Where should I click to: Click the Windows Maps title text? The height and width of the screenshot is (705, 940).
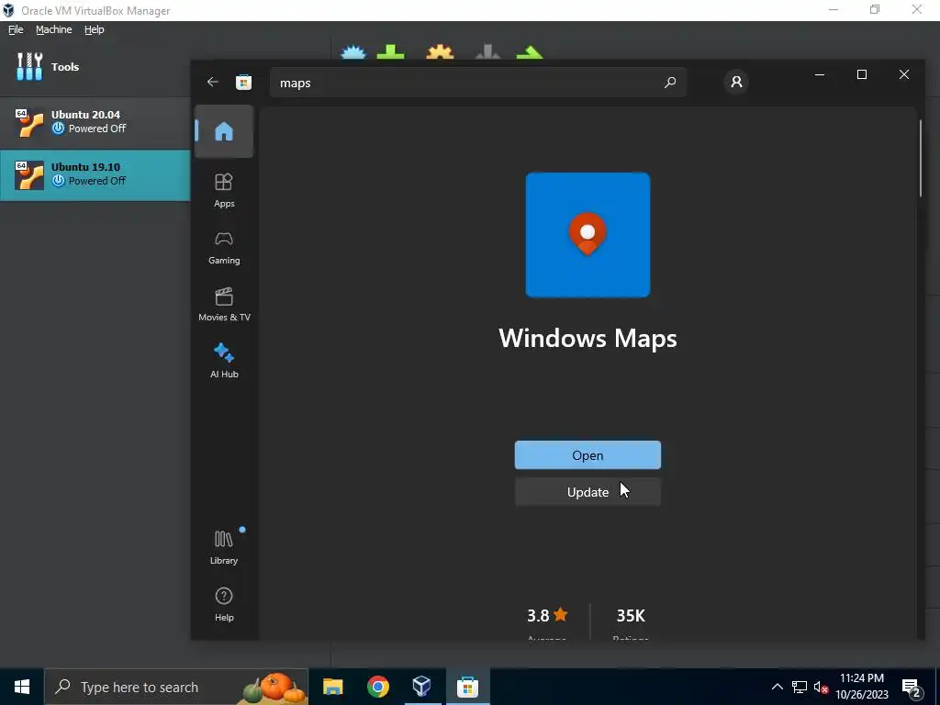click(x=587, y=338)
